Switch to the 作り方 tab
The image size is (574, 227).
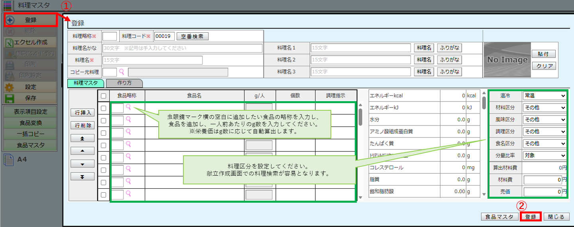coord(124,83)
